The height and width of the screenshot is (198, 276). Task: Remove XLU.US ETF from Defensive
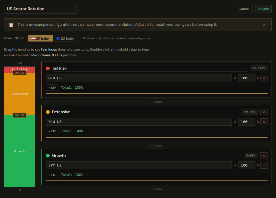click(x=264, y=122)
